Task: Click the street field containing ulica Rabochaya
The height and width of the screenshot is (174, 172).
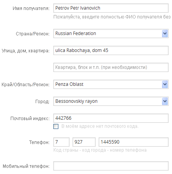Action: click(x=111, y=50)
